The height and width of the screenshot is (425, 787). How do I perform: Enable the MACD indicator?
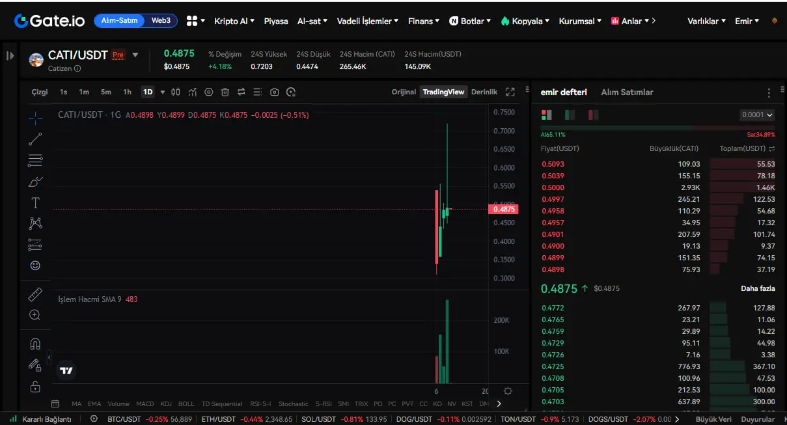click(145, 404)
